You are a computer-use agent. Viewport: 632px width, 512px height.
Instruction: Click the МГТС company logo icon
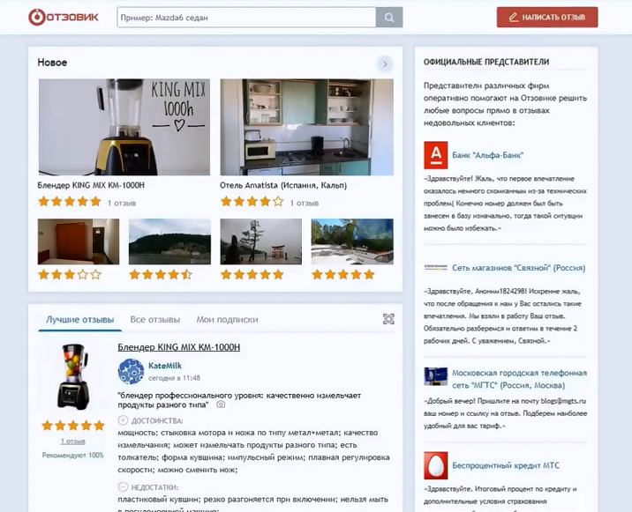pos(435,378)
